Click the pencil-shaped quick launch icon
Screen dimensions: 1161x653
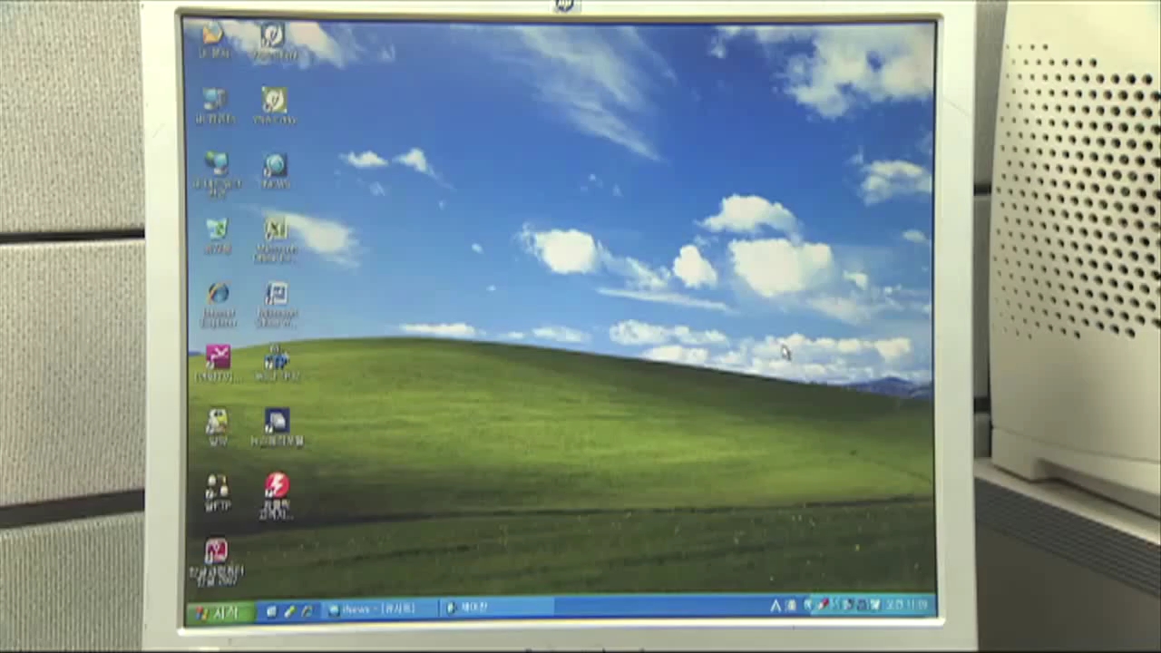(289, 611)
